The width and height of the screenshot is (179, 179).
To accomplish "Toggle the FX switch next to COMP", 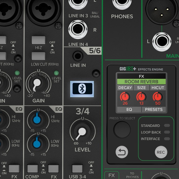I will [53, 169].
